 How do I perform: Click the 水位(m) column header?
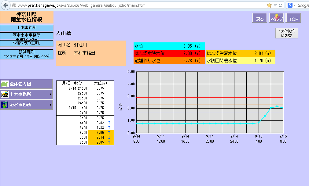pos(101,83)
